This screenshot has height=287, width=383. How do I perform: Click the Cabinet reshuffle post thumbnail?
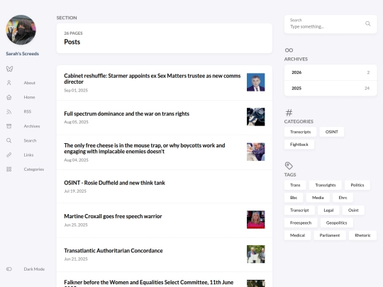[x=256, y=82]
